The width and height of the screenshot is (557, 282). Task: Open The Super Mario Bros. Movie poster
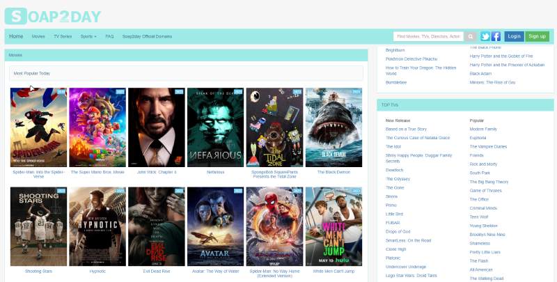point(97,127)
